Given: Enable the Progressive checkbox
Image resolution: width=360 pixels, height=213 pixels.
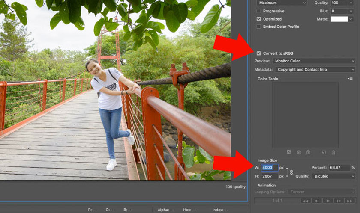Looking at the screenshot, I should click(258, 11).
